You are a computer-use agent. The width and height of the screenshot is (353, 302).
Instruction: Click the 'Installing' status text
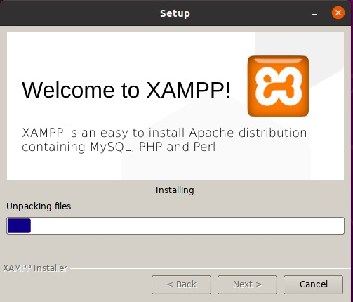pos(175,190)
